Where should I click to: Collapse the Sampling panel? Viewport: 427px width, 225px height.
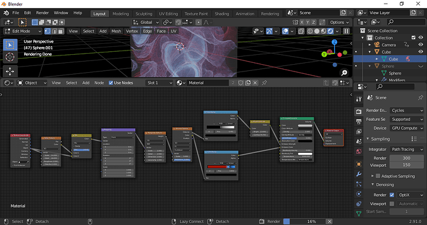click(x=368, y=139)
